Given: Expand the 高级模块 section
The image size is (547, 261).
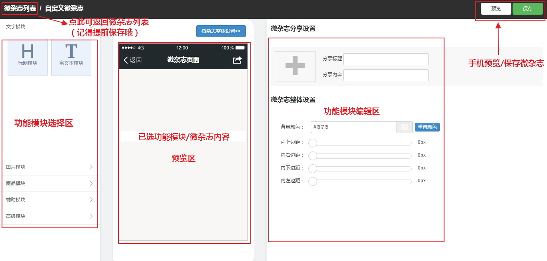Looking at the screenshot, I should [x=50, y=216].
